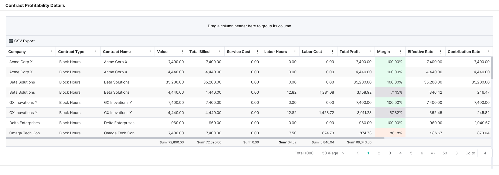499x175 pixels.
Task: Click the column grouping drop area
Action: 249,26
